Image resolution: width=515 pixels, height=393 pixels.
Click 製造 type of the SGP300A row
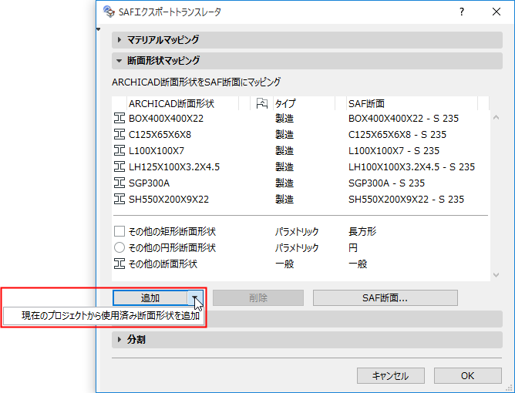pyautogui.click(x=284, y=183)
